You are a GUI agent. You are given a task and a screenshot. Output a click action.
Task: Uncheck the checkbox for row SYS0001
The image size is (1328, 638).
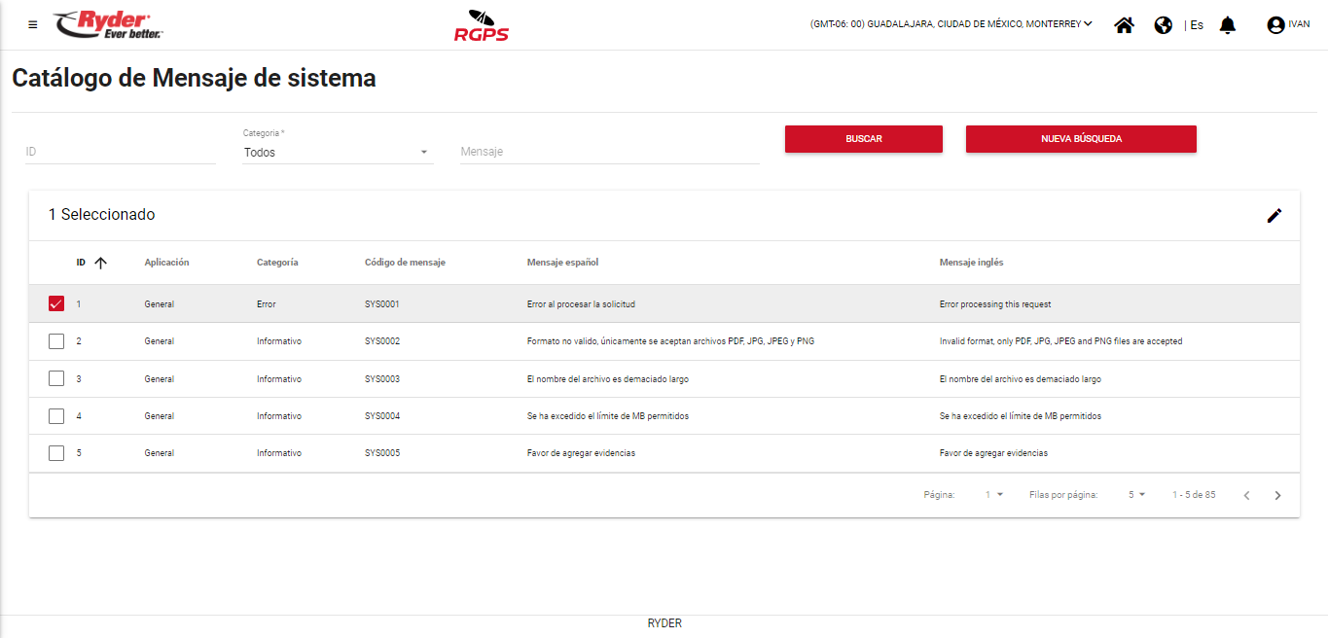pyautogui.click(x=56, y=304)
